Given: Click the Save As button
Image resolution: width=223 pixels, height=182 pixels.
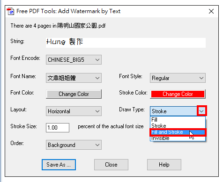Looking at the screenshot, I should coord(59,165).
